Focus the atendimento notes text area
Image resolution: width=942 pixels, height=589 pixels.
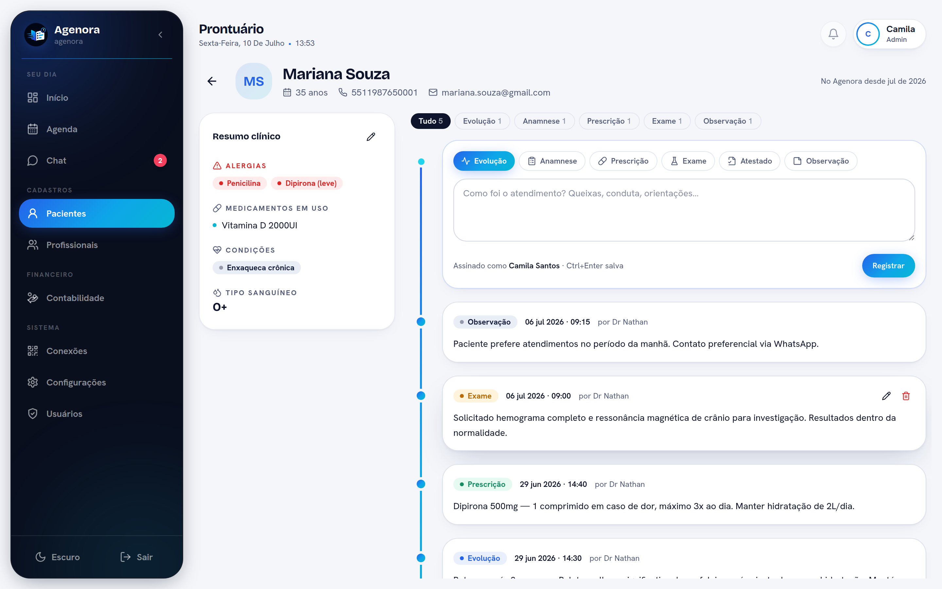pos(684,210)
